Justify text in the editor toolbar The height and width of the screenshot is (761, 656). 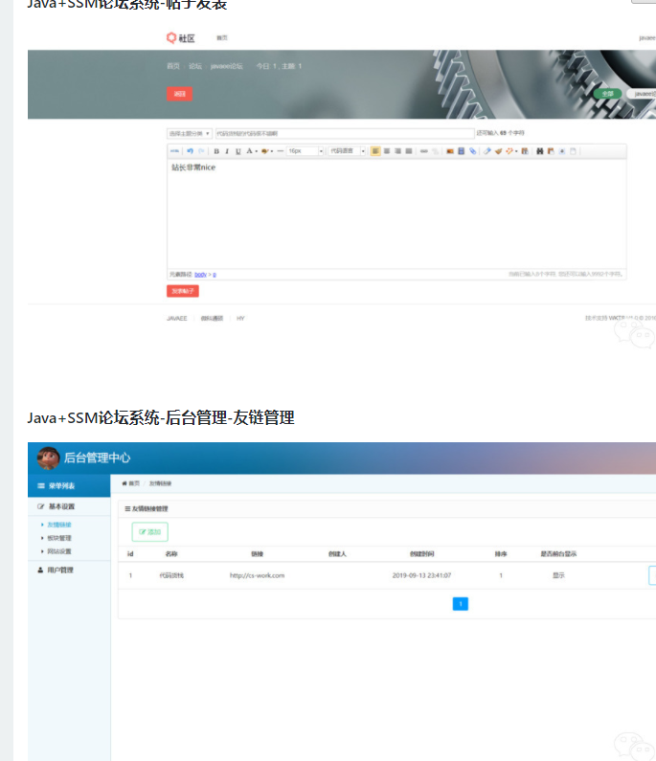(x=409, y=151)
